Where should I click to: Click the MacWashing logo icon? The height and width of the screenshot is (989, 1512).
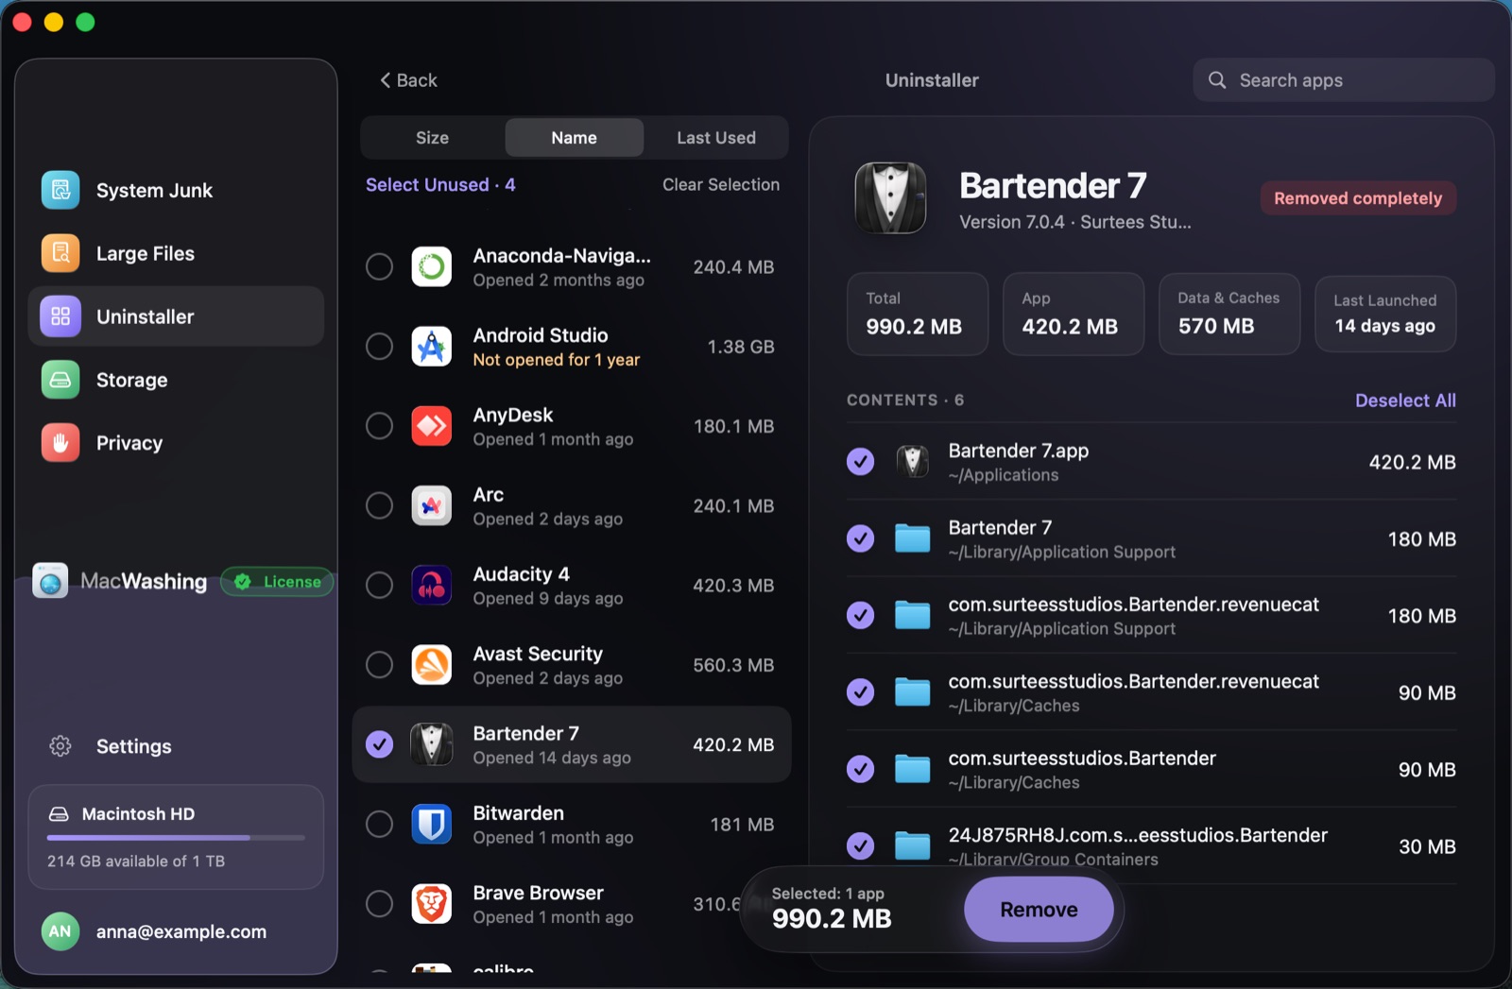[50, 581]
